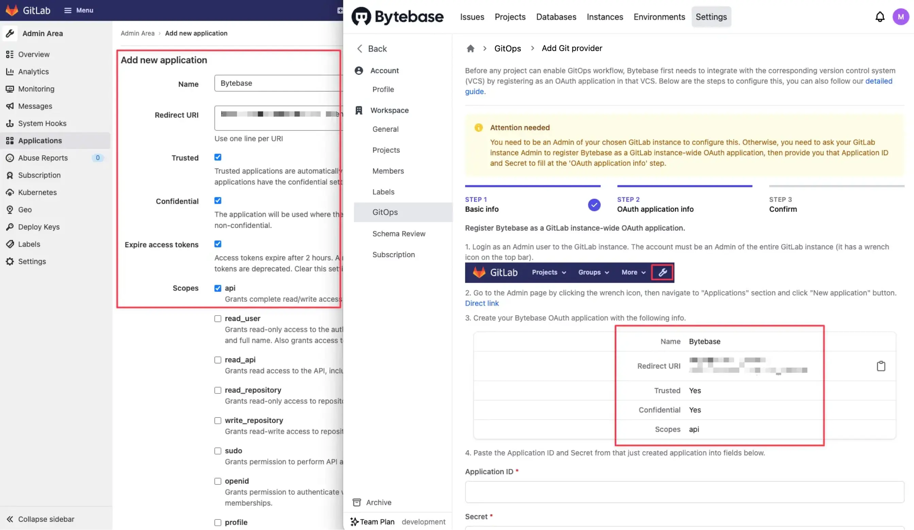Toggle the Trusted checkbox in GitLab form

(x=218, y=158)
